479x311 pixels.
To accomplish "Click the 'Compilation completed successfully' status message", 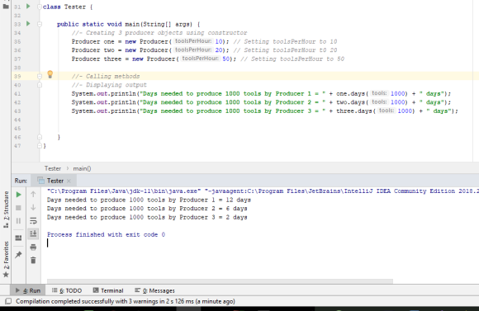I will (126, 301).
